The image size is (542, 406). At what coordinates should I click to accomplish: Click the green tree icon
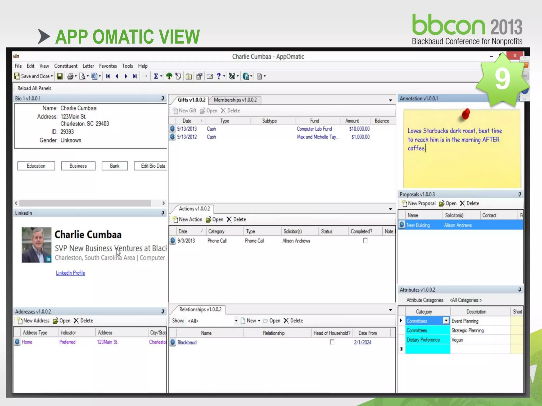[x=169, y=76]
